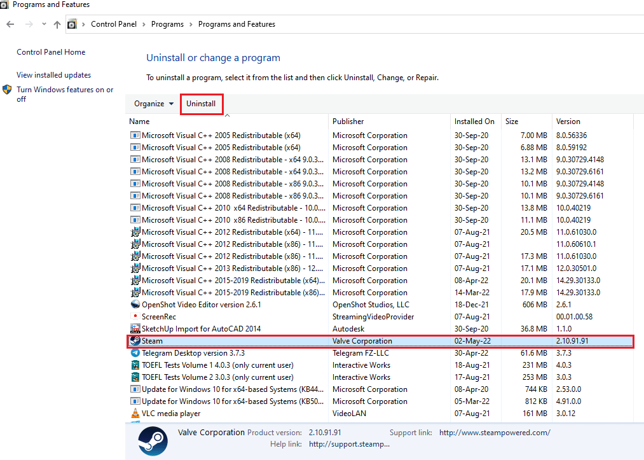Viewport: 644px width, 460px height.
Task: Click the large Steam logo in details pane
Action: [153, 441]
